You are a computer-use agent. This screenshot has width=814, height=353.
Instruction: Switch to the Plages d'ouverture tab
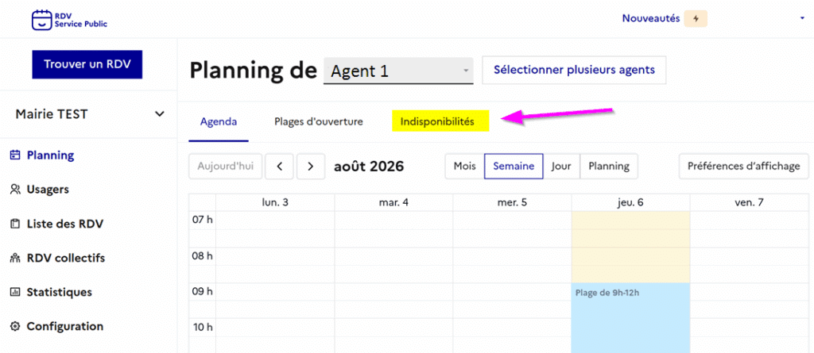click(319, 122)
